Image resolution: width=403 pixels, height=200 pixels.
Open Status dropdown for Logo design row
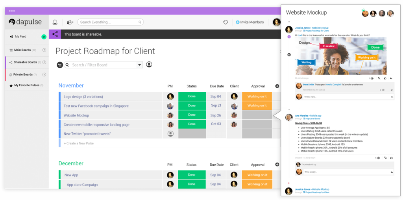pyautogui.click(x=192, y=96)
